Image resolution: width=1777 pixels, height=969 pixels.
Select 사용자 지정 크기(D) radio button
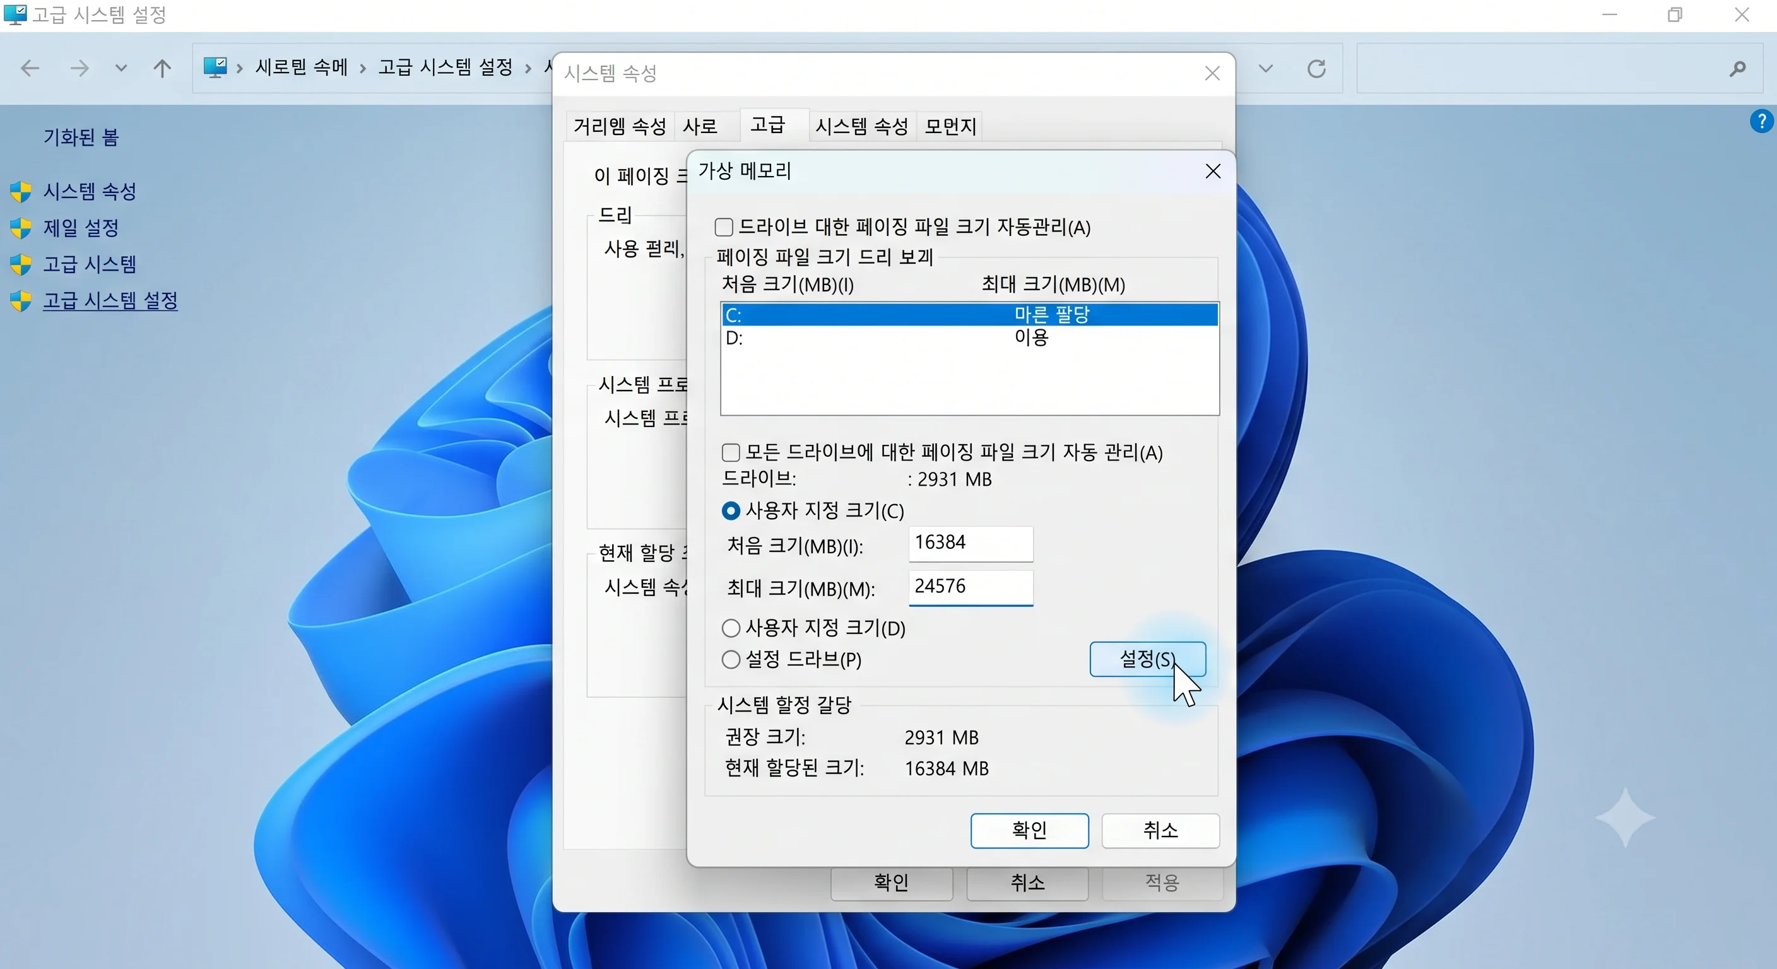point(731,628)
